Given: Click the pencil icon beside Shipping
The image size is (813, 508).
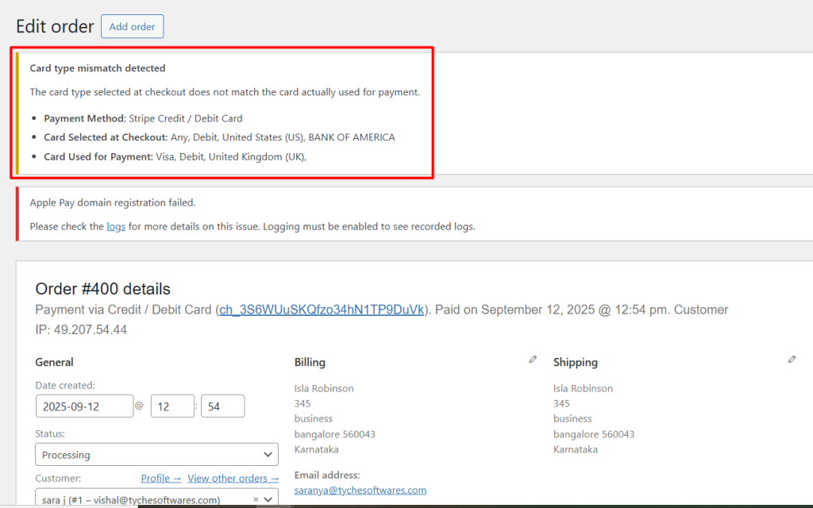Looking at the screenshot, I should point(792,360).
